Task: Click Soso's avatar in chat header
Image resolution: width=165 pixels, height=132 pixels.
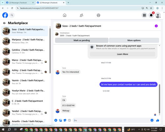Action: click(x=58, y=26)
